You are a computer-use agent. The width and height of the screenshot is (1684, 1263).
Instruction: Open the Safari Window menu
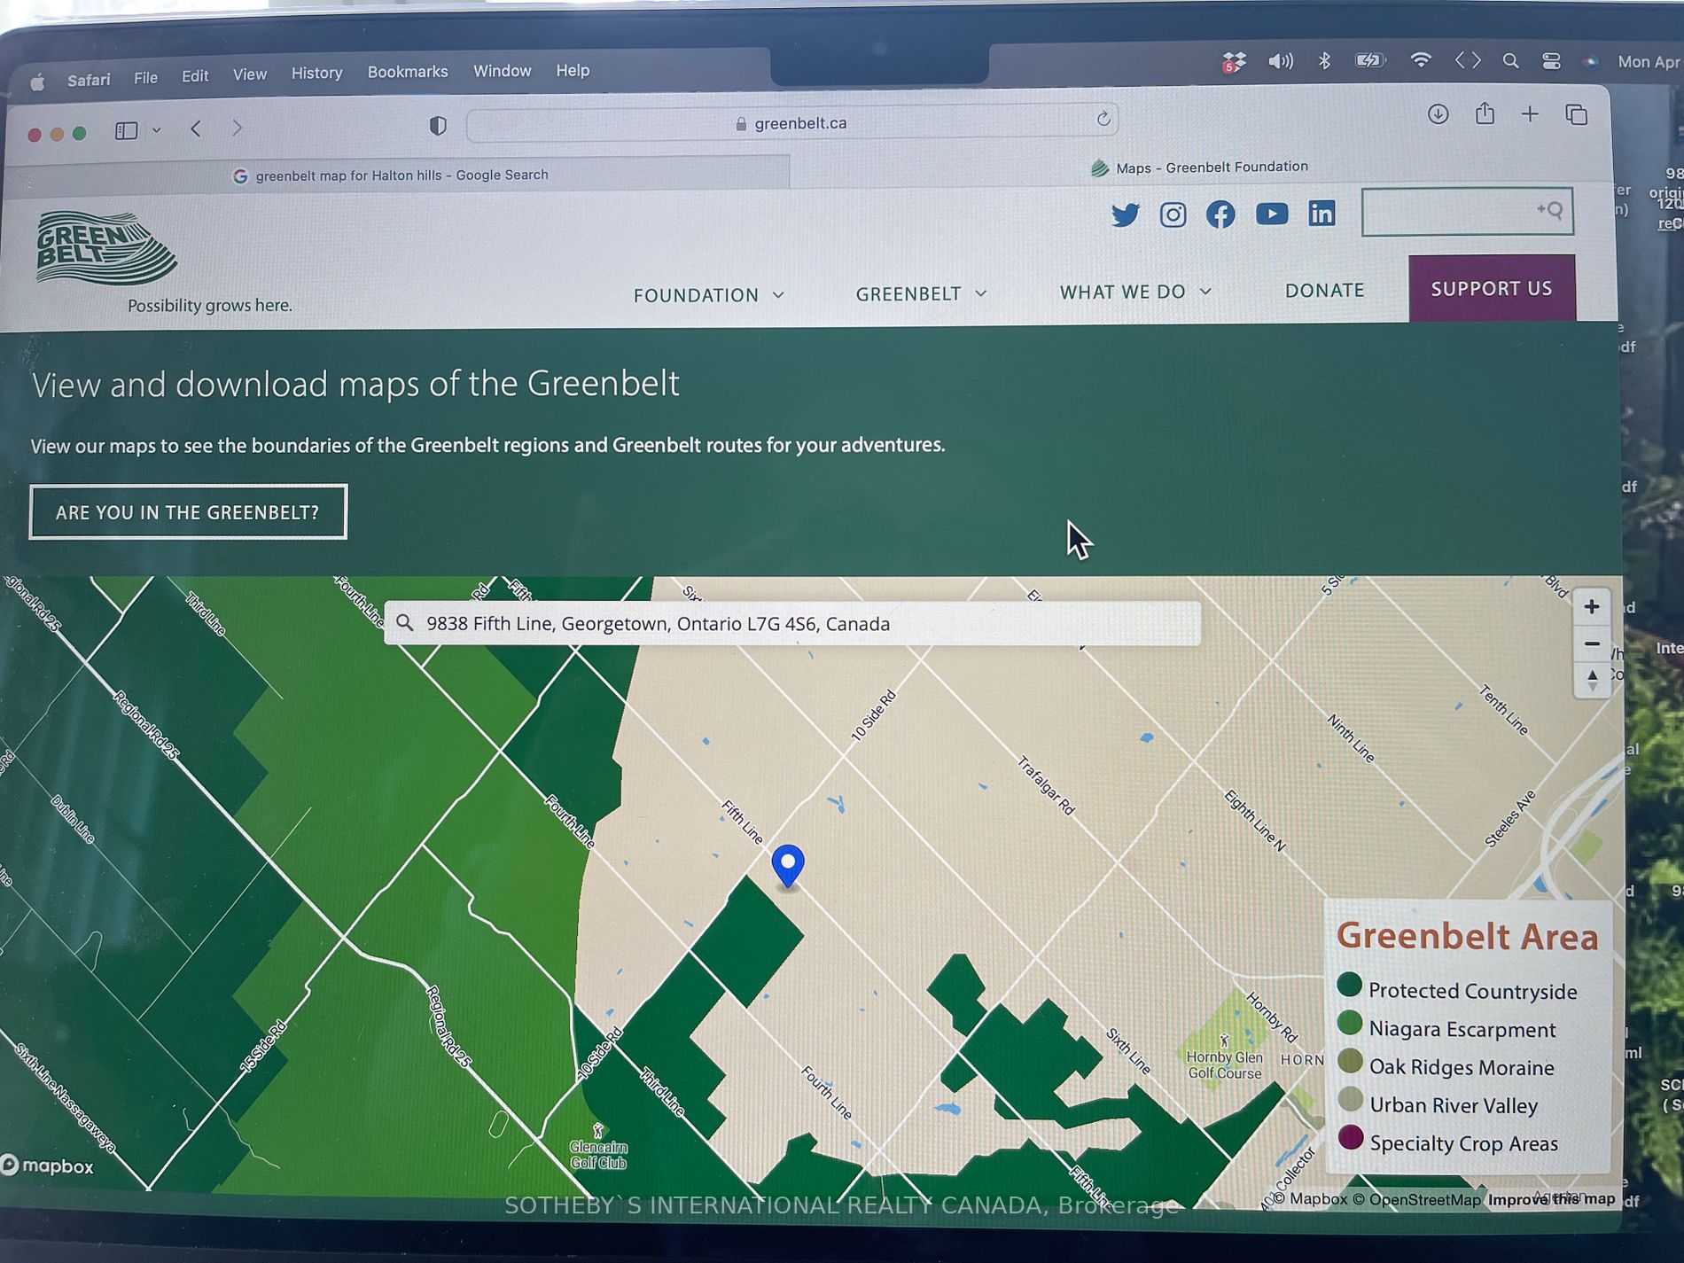coord(502,71)
